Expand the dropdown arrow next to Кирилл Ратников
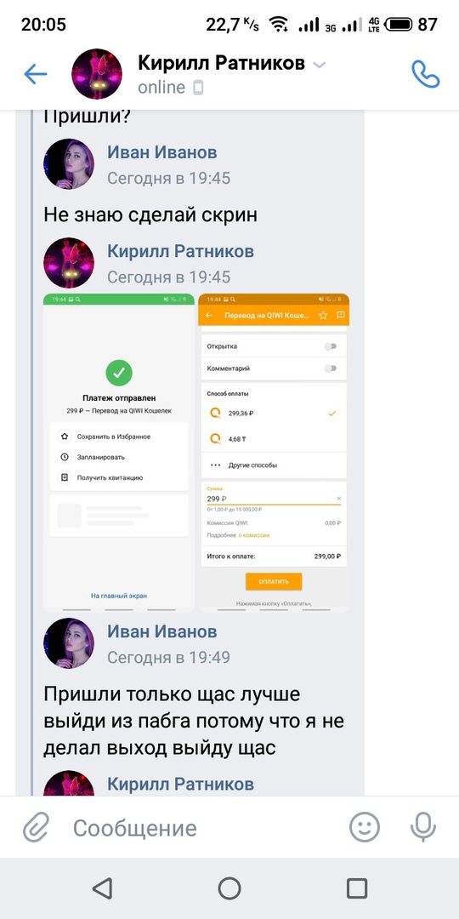Image resolution: width=459 pixels, height=919 pixels. 319,65
